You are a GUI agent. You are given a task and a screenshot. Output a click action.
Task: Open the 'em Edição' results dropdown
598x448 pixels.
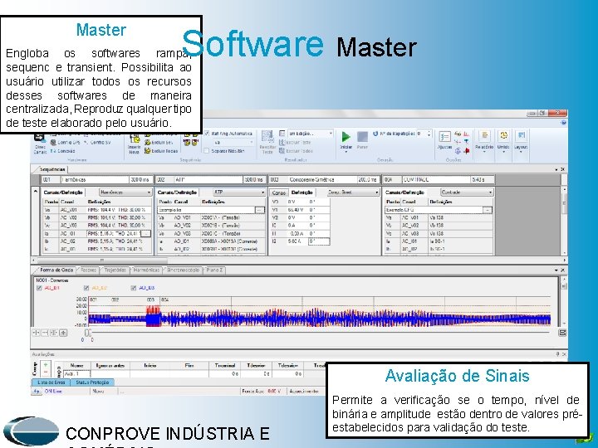[x=311, y=134]
